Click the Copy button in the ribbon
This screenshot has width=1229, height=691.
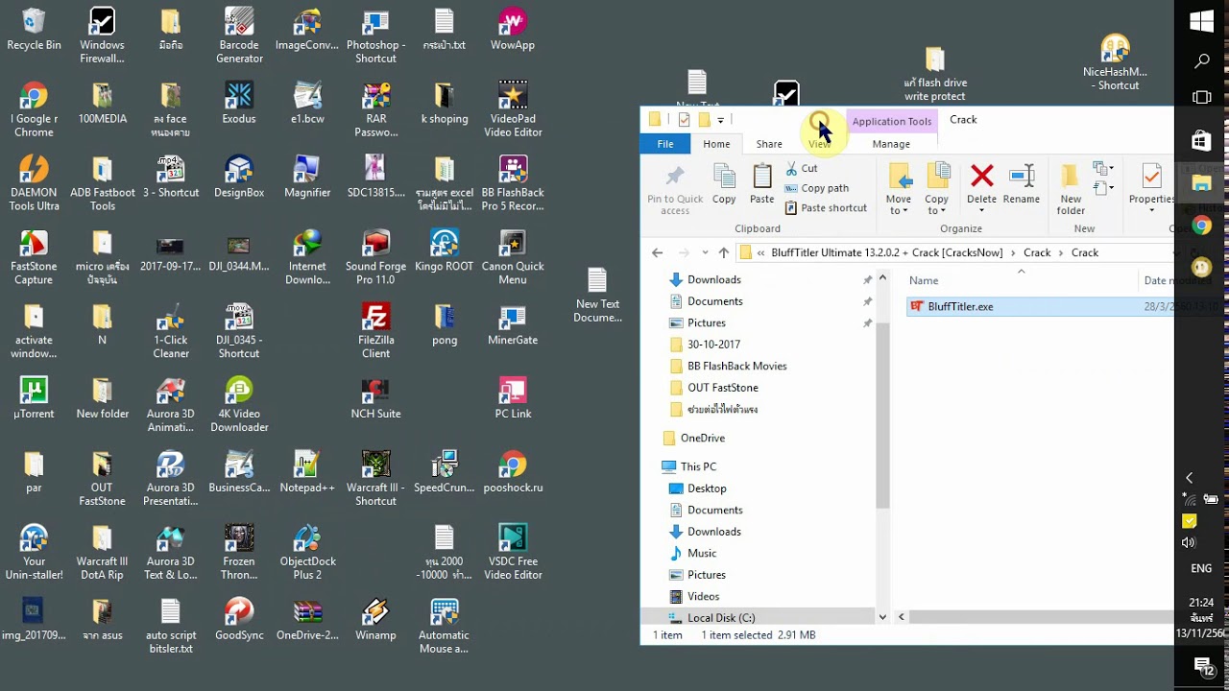724,183
